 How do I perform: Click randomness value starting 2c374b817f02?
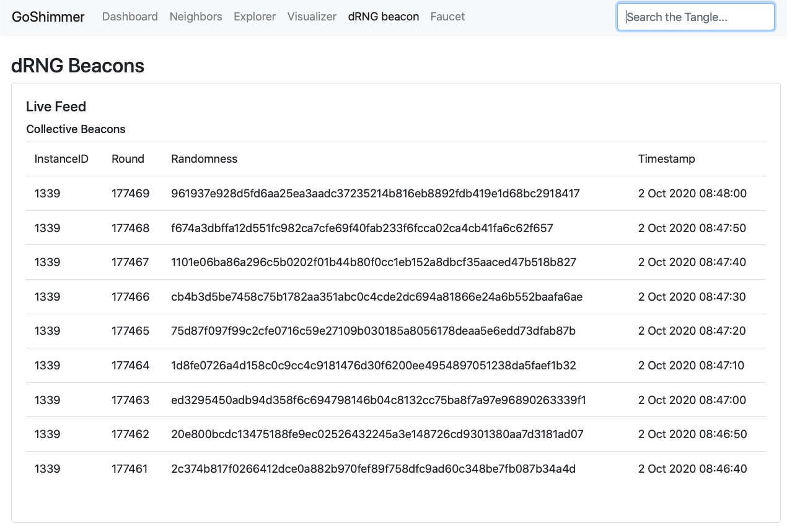pyautogui.click(x=374, y=469)
